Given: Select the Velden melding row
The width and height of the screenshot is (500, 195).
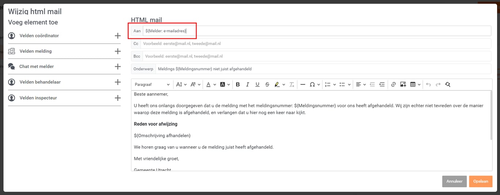Looking at the screenshot, I should 64,51.
